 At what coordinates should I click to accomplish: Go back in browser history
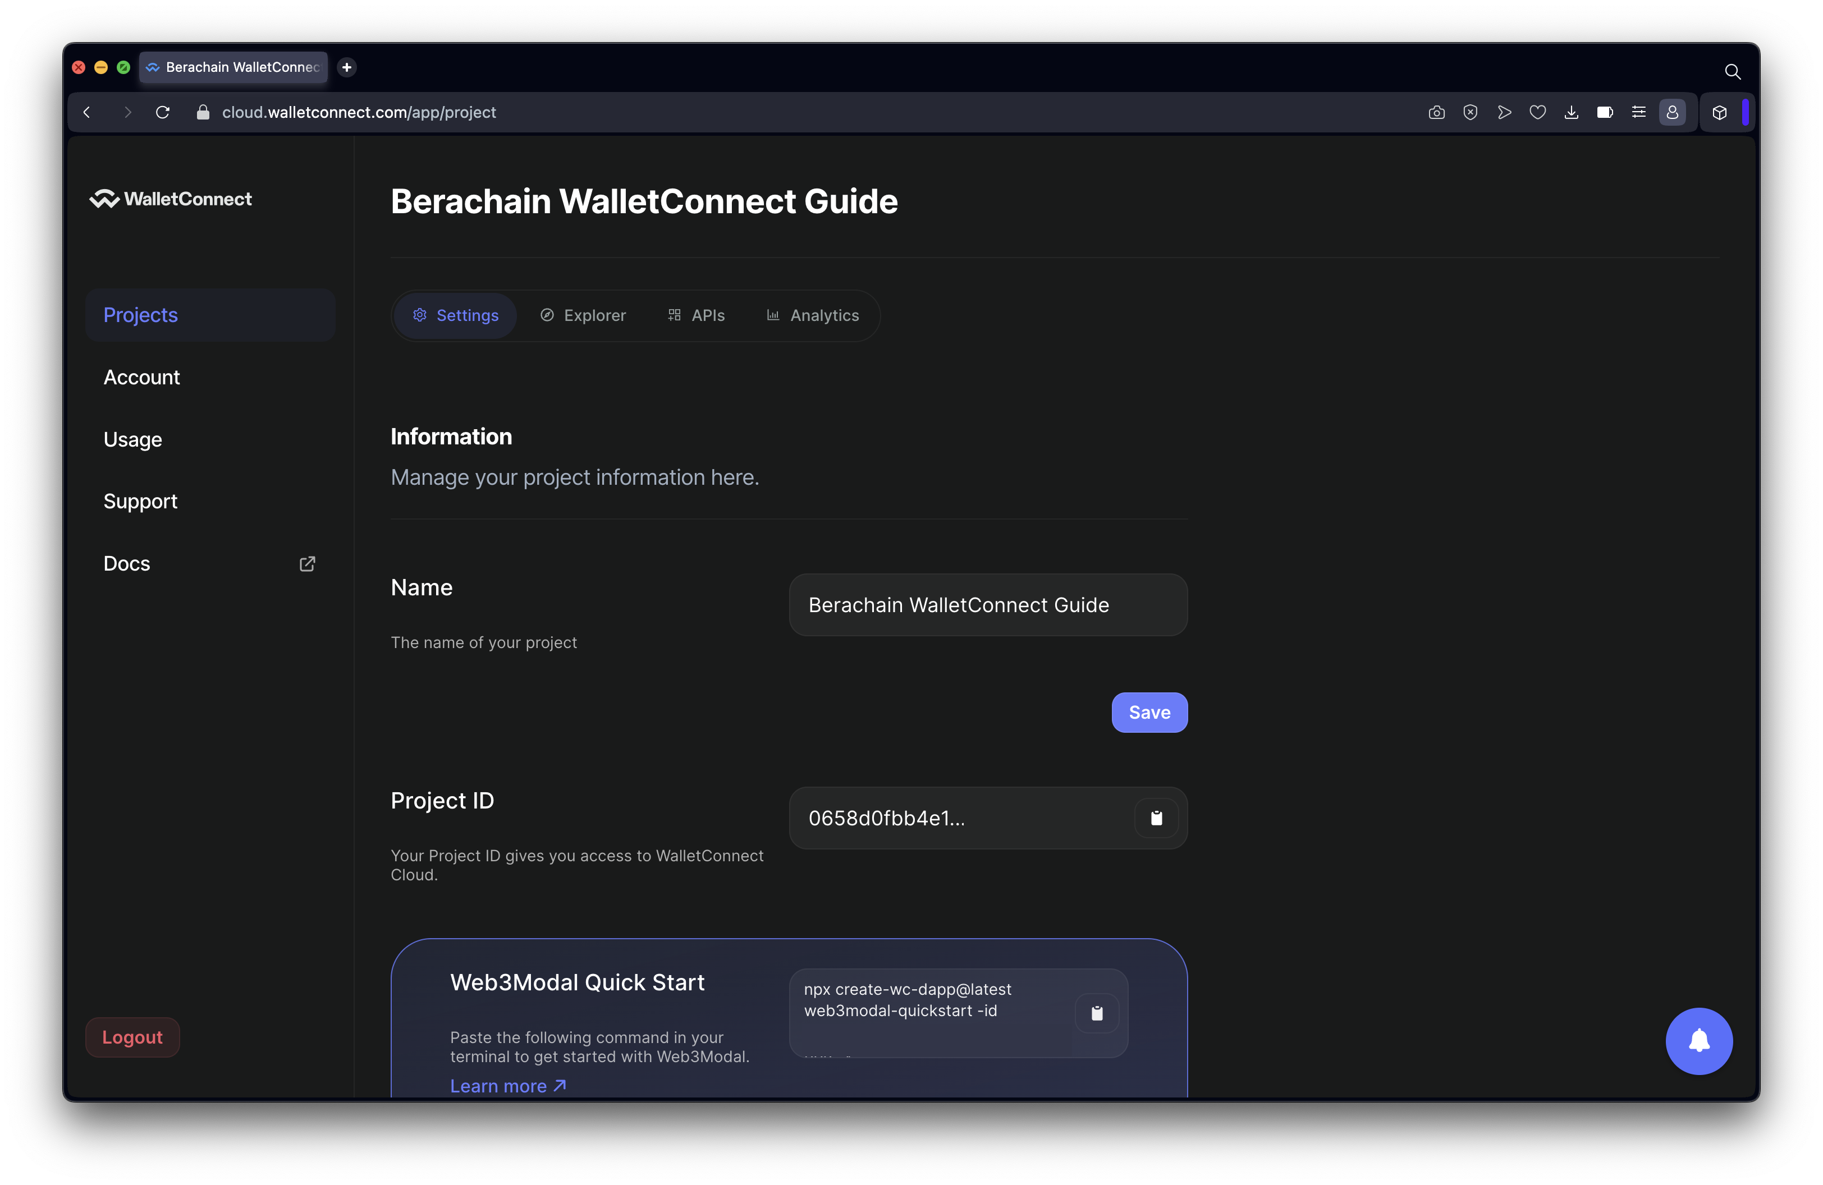(x=86, y=113)
